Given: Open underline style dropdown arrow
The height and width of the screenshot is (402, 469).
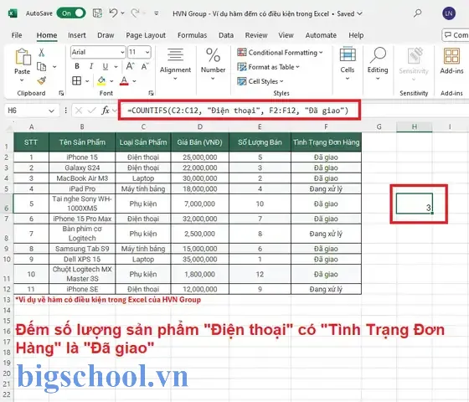Looking at the screenshot, I should pyautogui.click(x=116, y=67).
